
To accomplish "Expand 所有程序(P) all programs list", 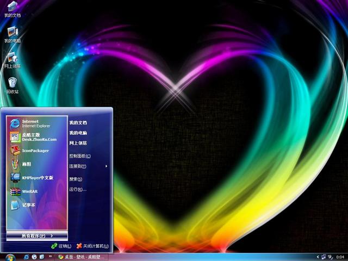I will tap(37, 235).
